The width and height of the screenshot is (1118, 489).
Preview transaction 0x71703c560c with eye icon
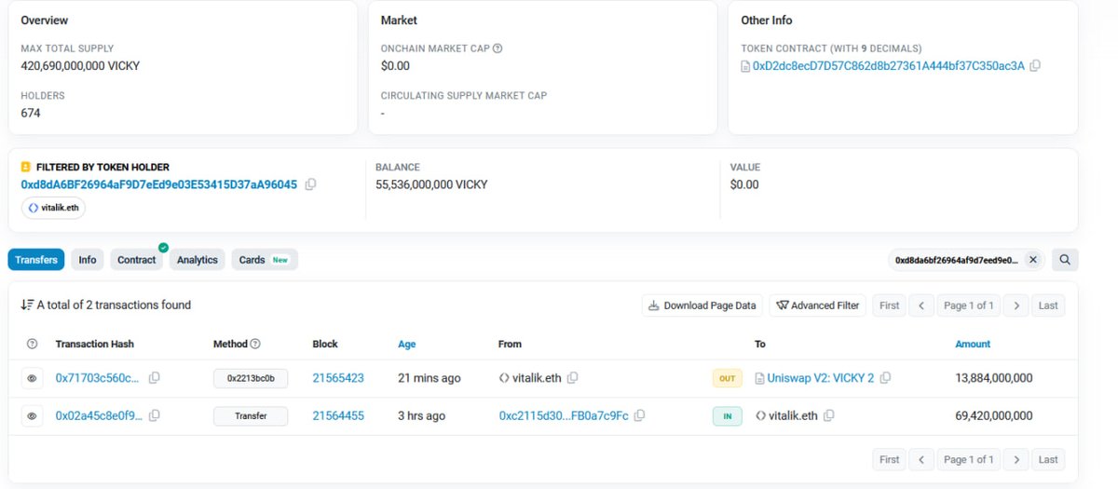click(32, 378)
